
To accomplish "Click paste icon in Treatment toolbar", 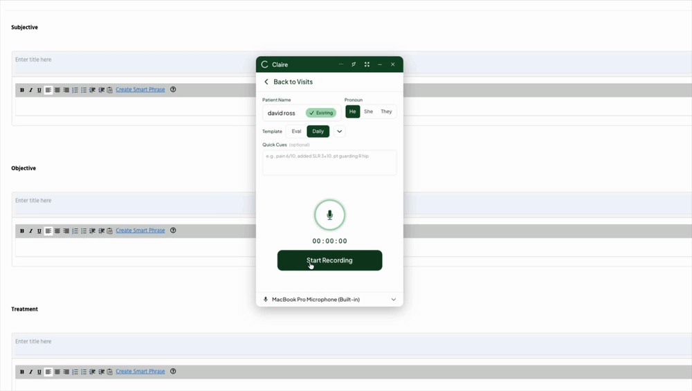I will (110, 372).
